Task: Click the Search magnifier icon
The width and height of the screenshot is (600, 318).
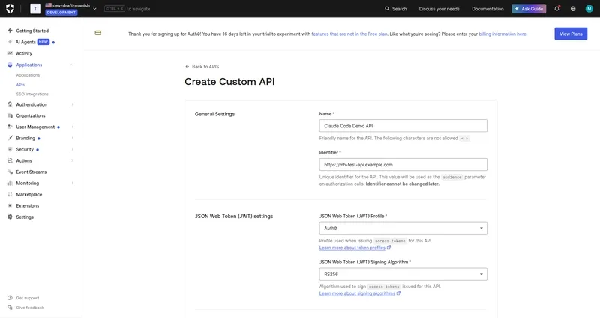Action: [387, 9]
